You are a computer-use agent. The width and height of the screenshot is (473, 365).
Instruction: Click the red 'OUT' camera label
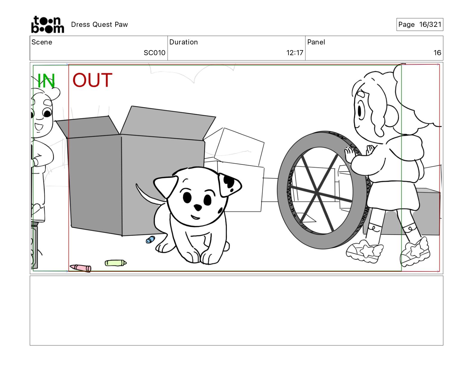pyautogui.click(x=92, y=80)
